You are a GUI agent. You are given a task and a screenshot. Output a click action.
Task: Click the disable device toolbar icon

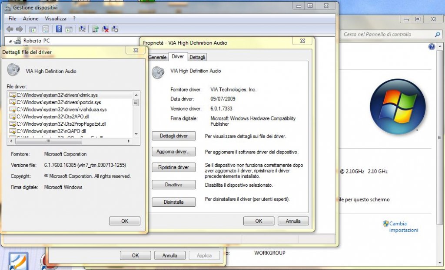115,29
